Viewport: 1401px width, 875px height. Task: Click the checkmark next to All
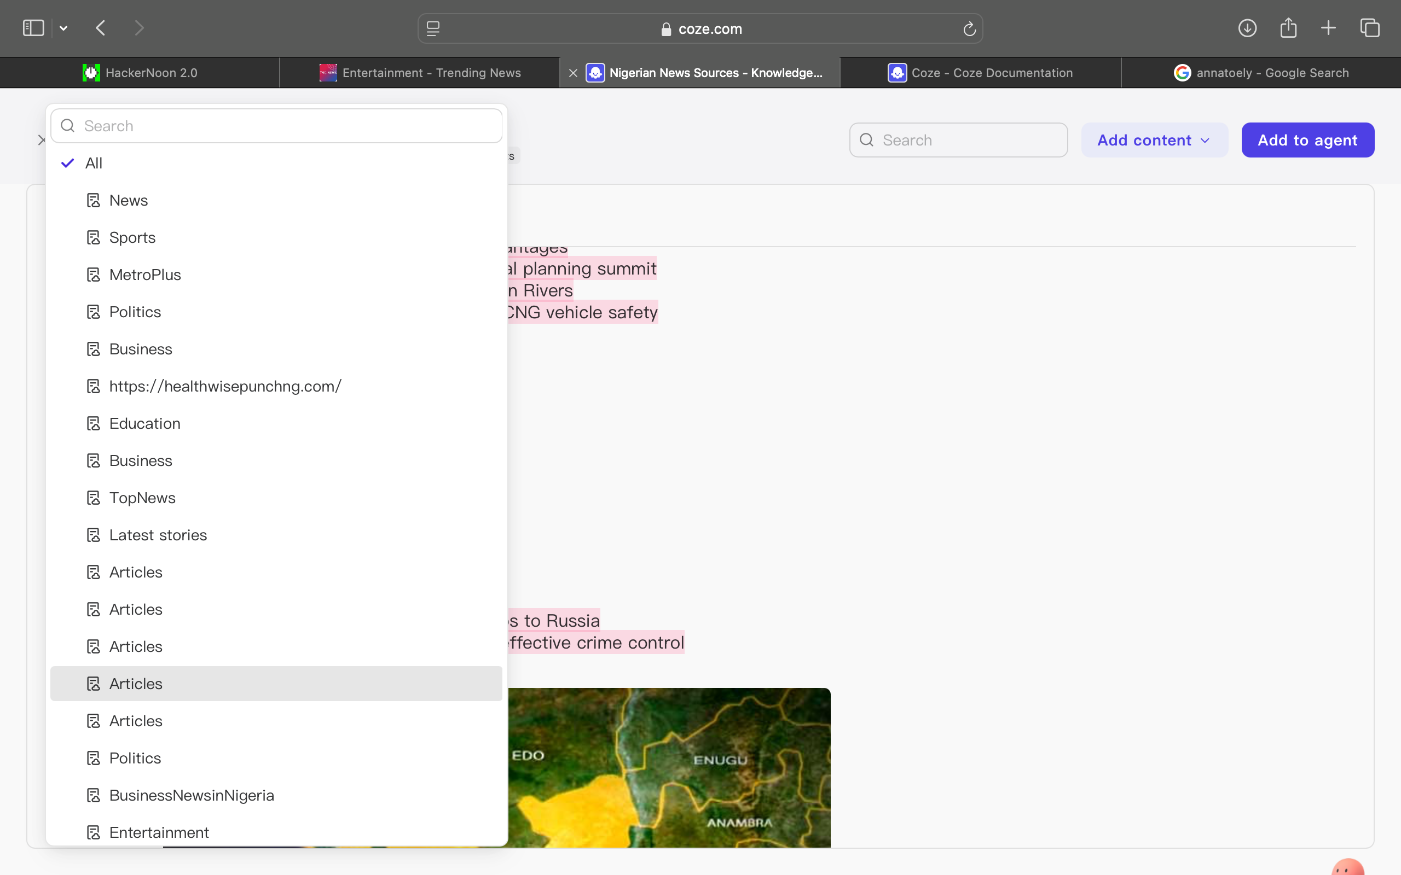(x=68, y=163)
